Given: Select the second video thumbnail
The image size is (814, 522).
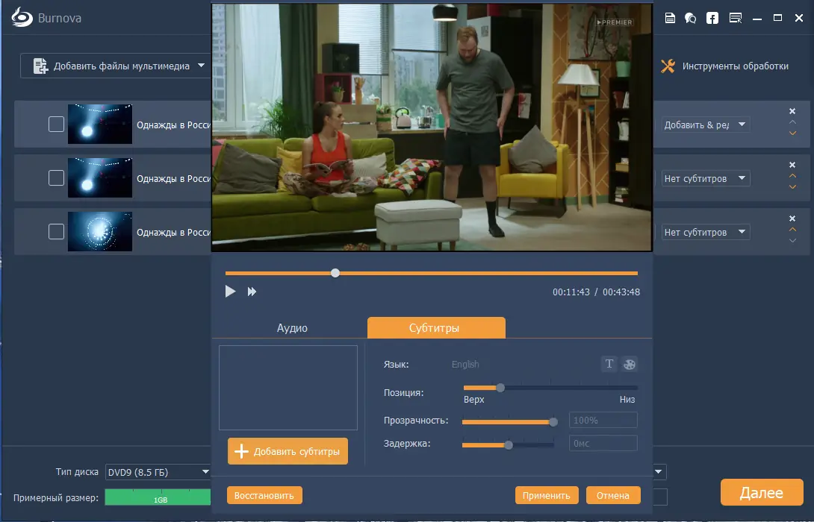Looking at the screenshot, I should coord(99,177).
